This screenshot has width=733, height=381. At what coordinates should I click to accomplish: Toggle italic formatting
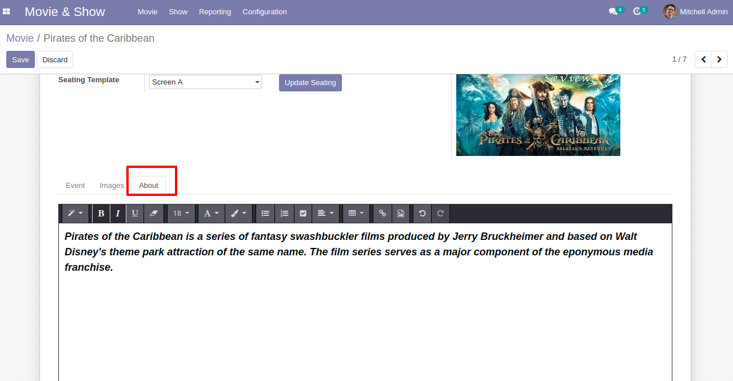point(118,213)
